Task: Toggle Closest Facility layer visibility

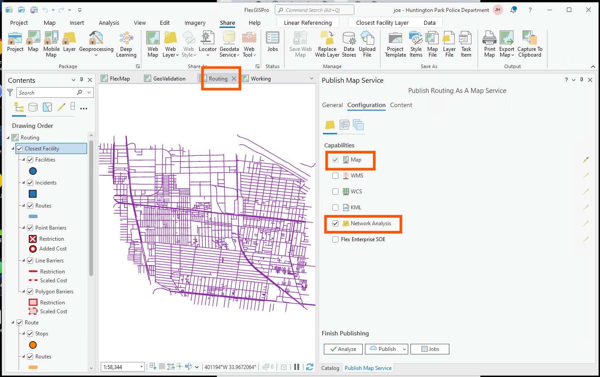Action: pyautogui.click(x=19, y=149)
